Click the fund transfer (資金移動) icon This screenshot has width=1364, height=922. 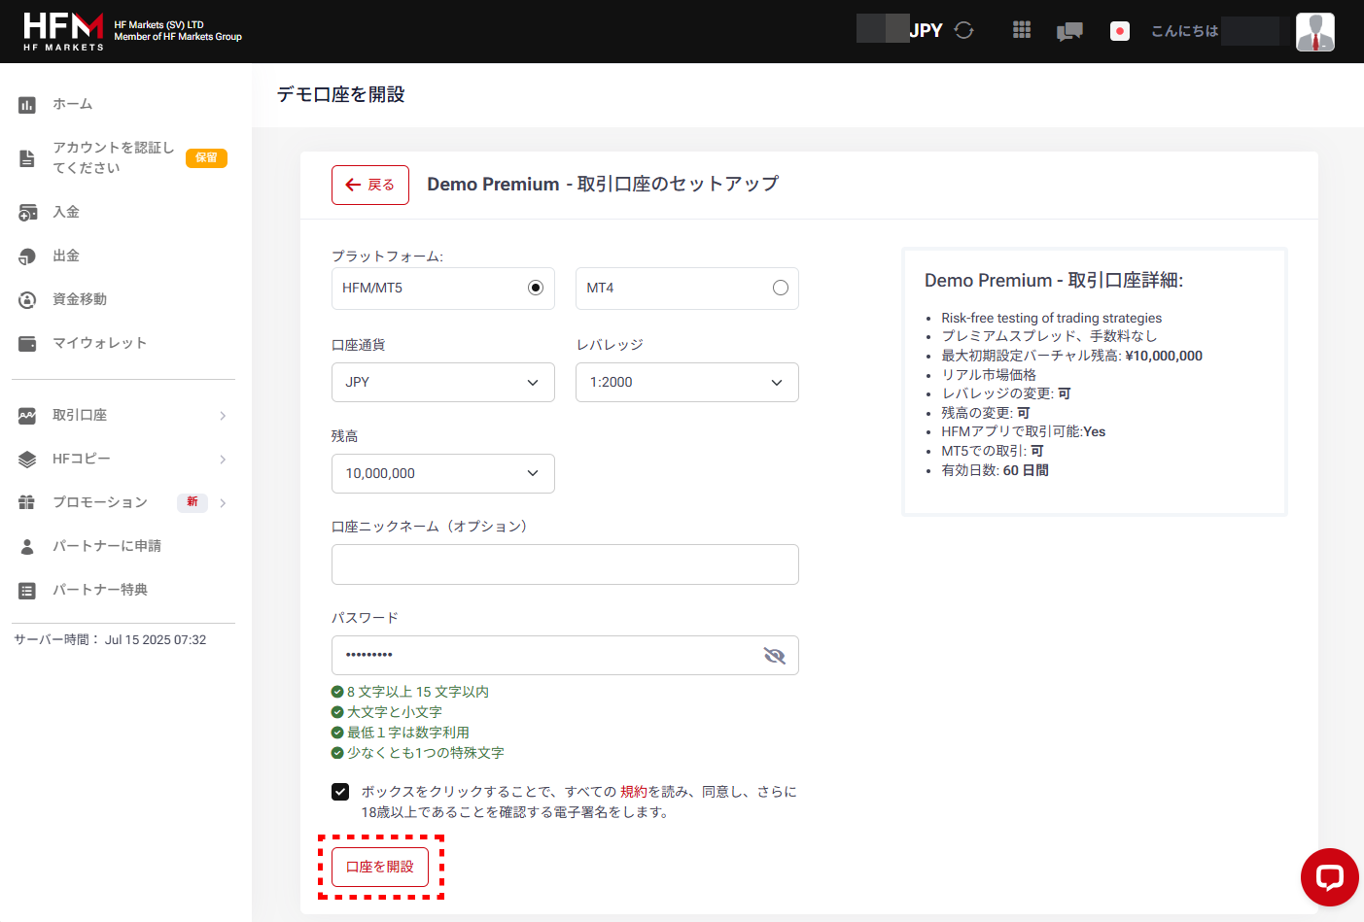pyautogui.click(x=27, y=300)
